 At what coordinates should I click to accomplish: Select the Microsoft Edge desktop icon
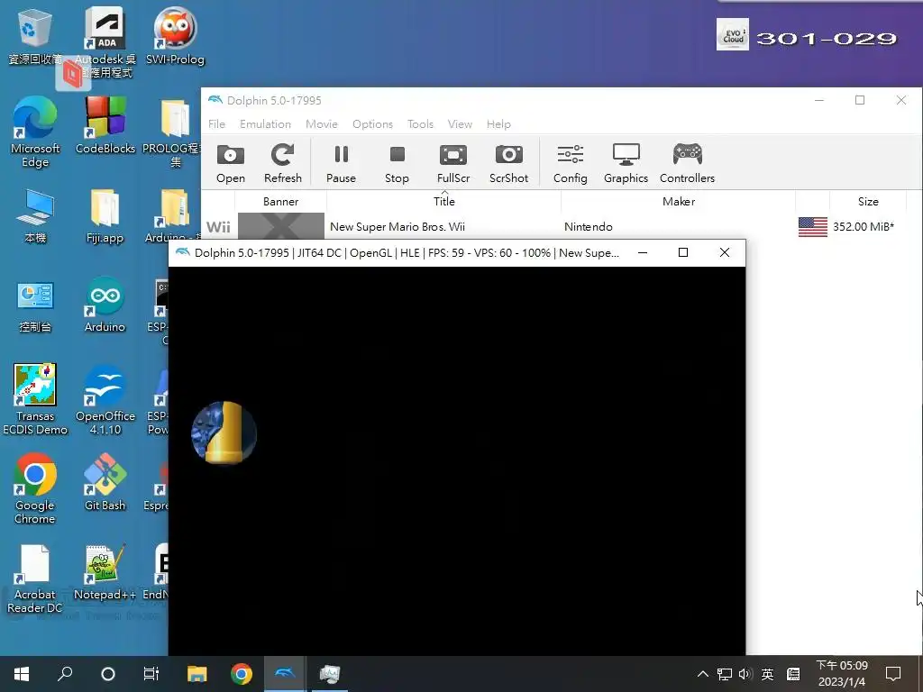pos(35,132)
